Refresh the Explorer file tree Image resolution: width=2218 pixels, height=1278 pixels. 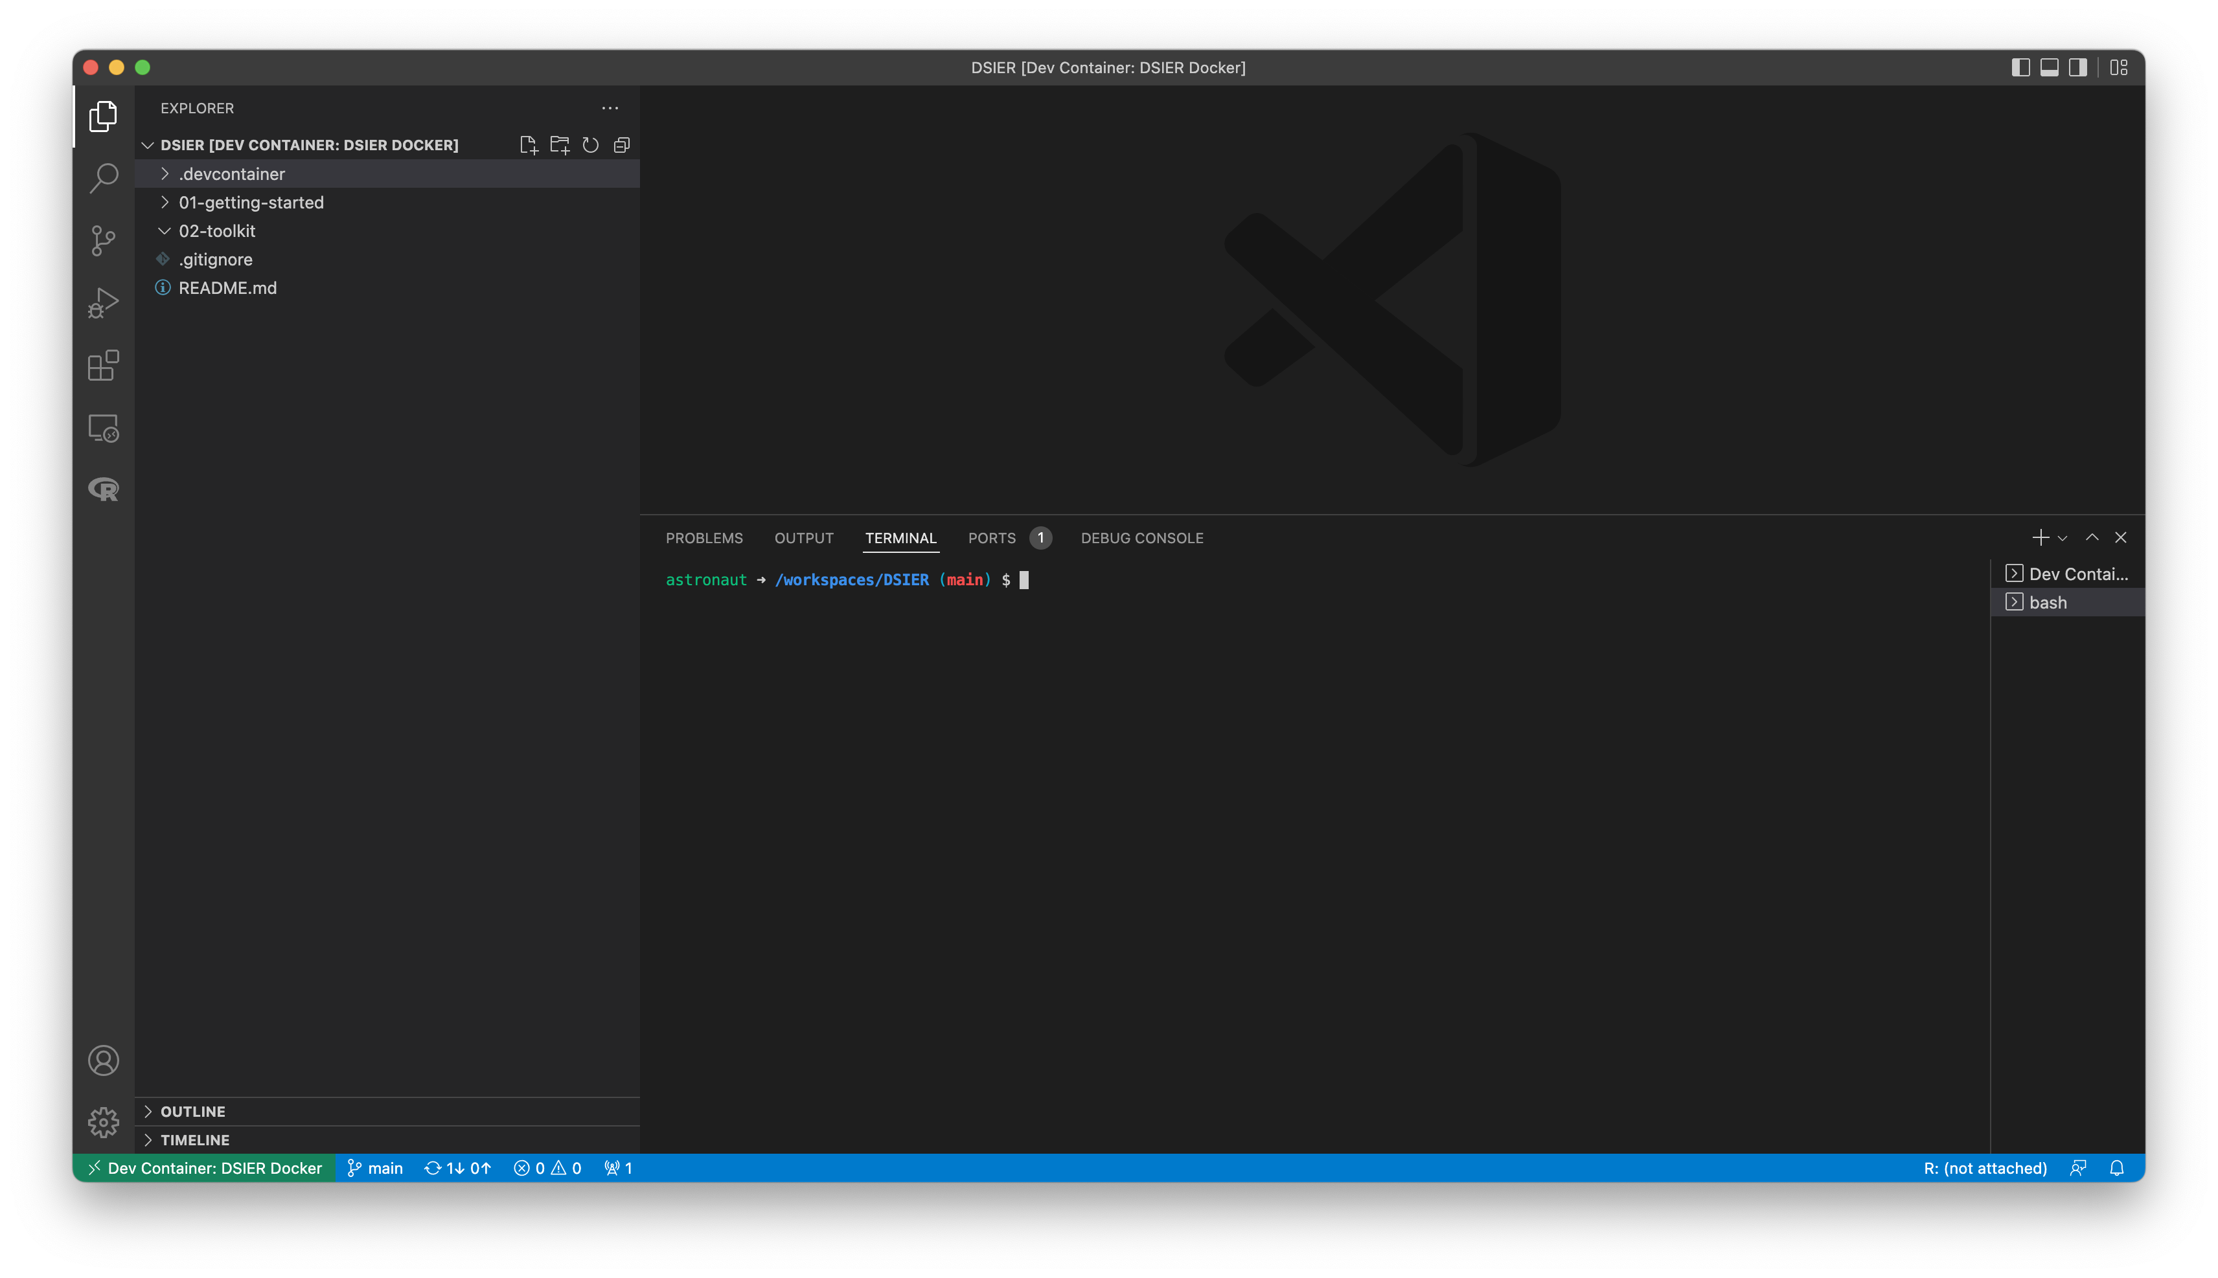point(591,145)
